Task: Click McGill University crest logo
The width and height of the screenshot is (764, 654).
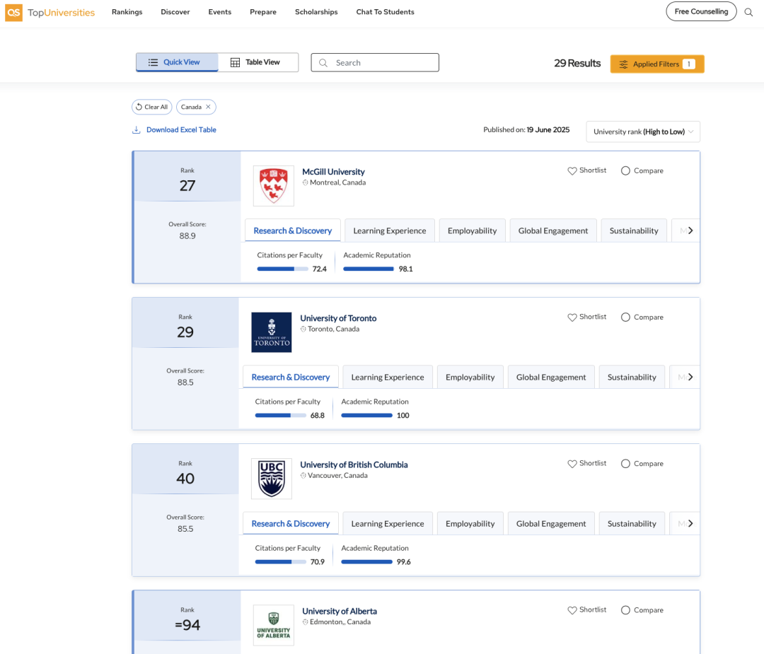Action: tap(273, 186)
